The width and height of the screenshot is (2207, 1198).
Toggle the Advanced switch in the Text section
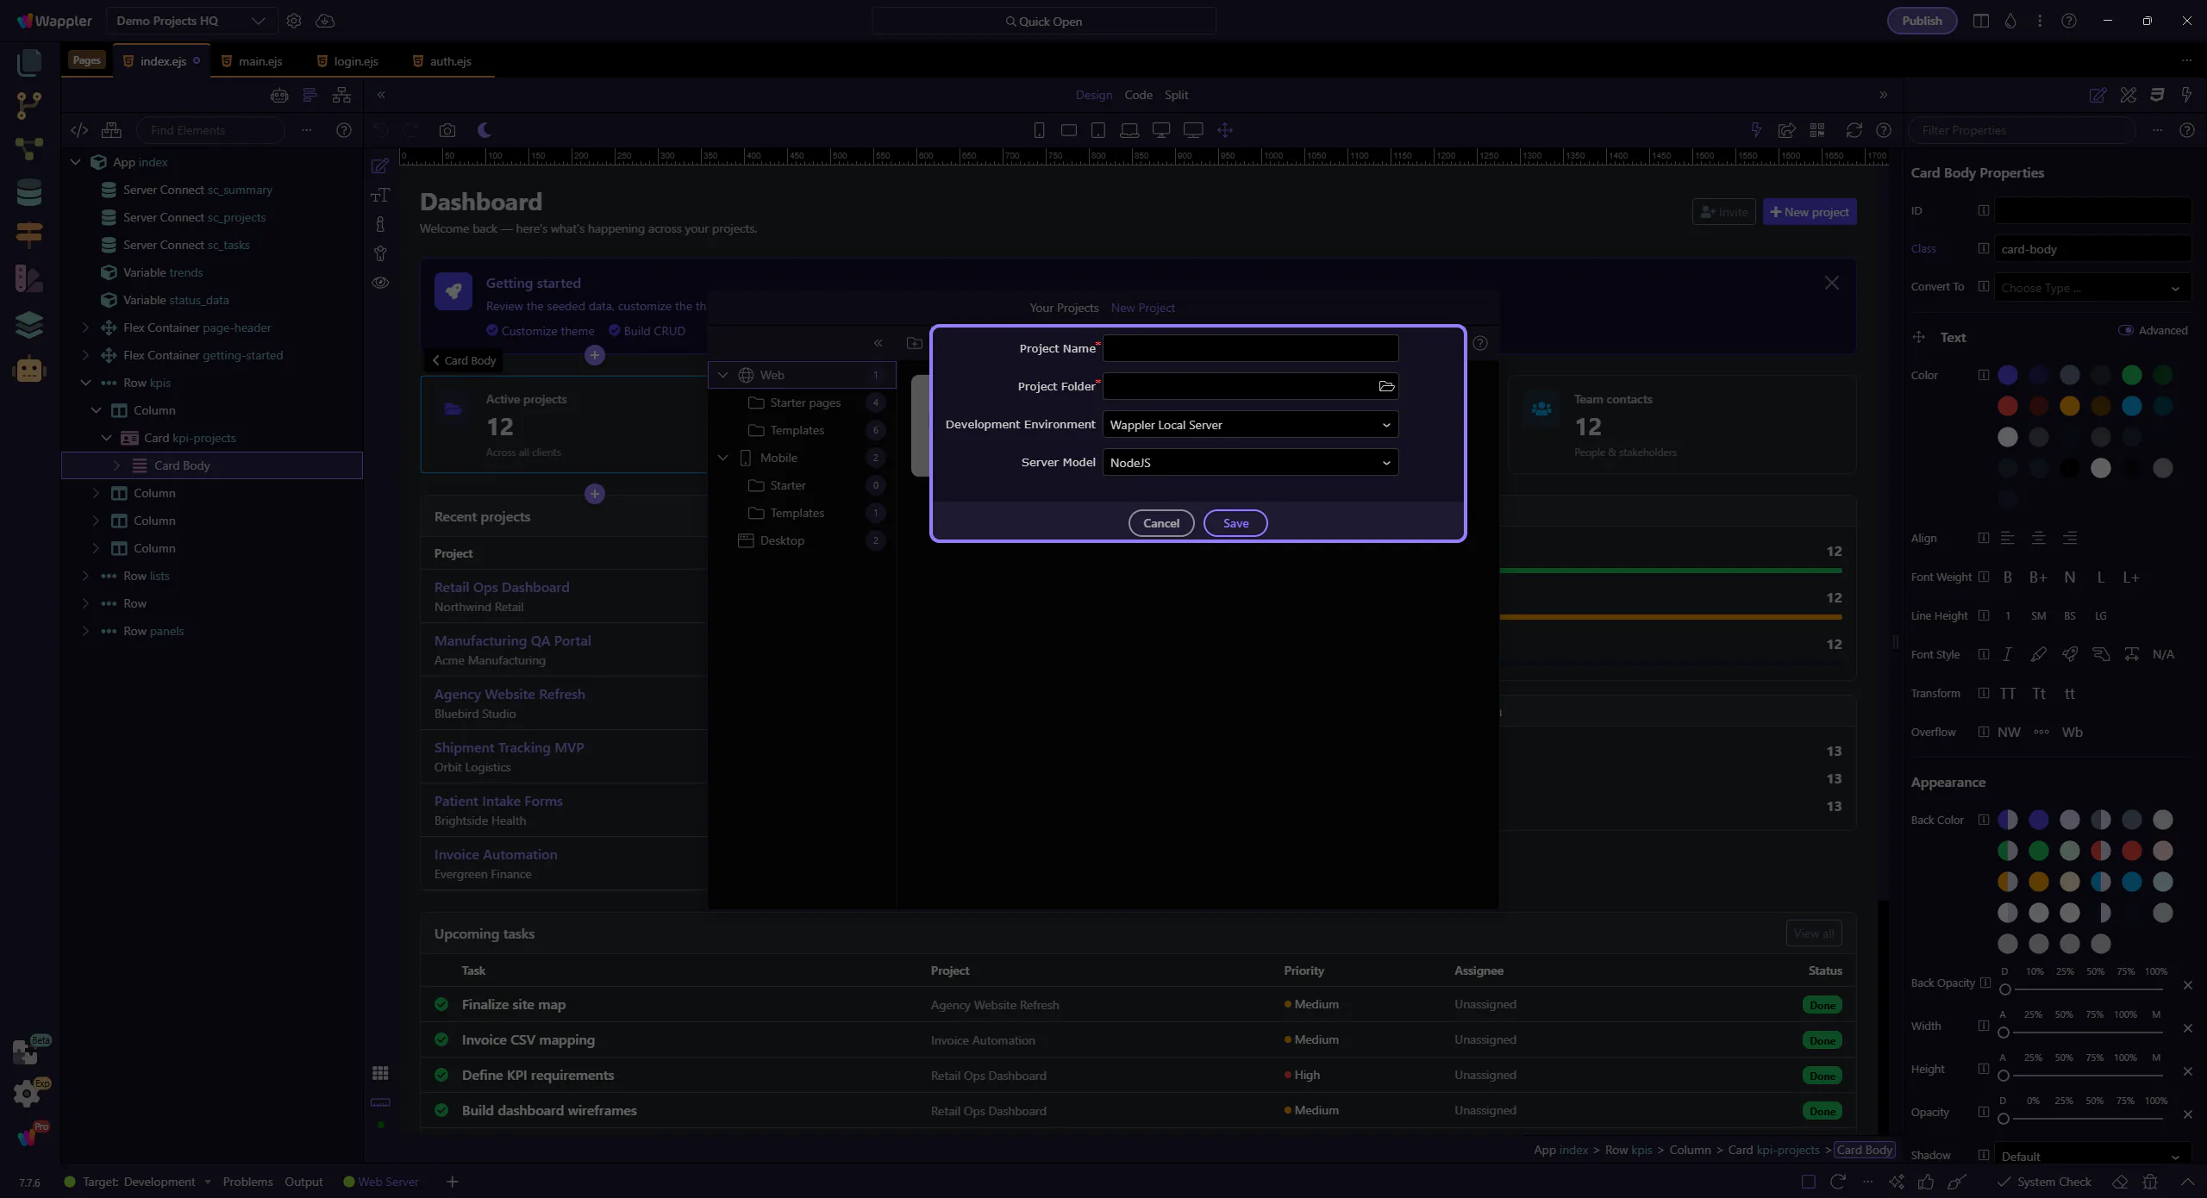[2126, 330]
